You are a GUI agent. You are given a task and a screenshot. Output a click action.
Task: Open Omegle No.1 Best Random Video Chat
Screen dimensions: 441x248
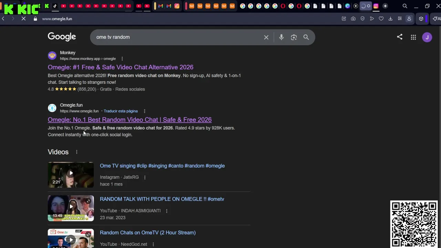click(x=130, y=120)
